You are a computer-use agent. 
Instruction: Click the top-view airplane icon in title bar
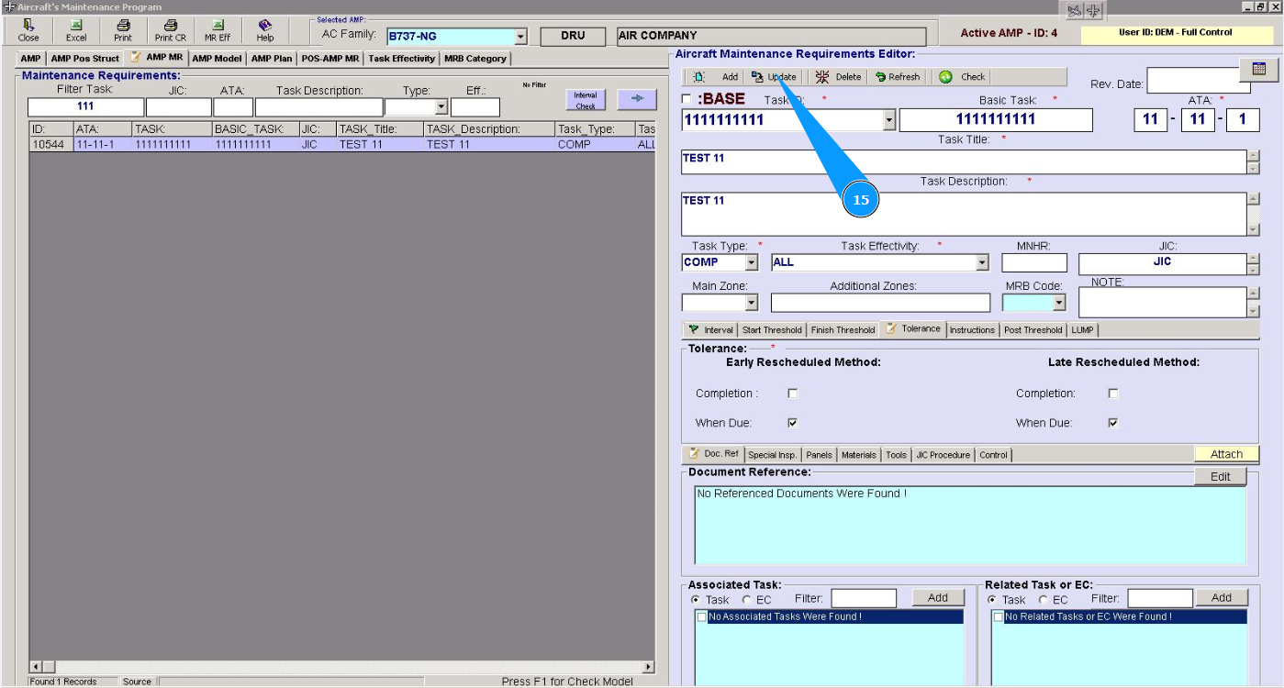(x=1094, y=11)
